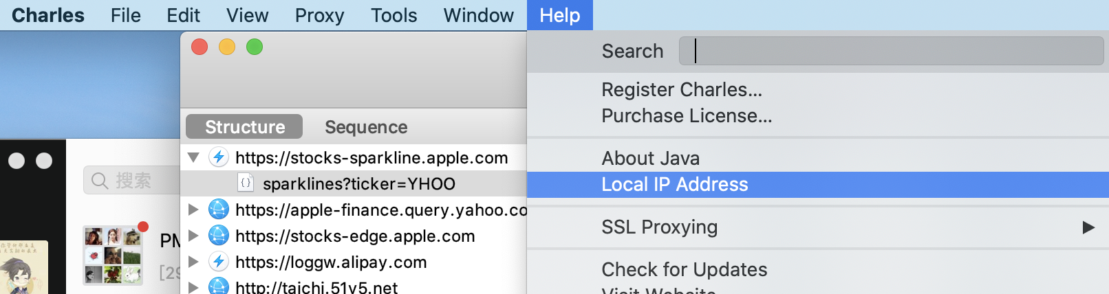Click the lightning icon beside loggw.alipay.com

pyautogui.click(x=219, y=262)
